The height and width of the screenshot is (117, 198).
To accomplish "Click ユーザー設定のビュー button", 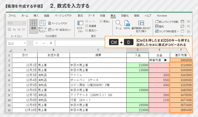I will point(60,29).
